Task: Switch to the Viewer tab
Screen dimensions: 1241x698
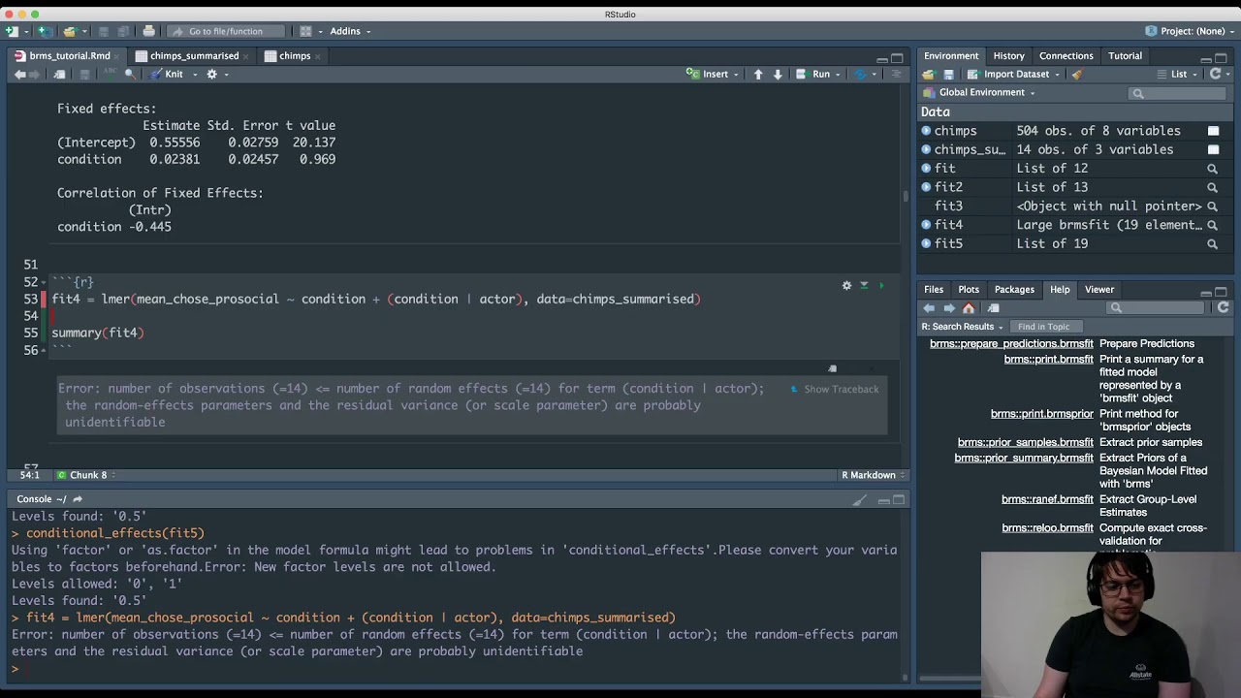Action: click(1099, 290)
